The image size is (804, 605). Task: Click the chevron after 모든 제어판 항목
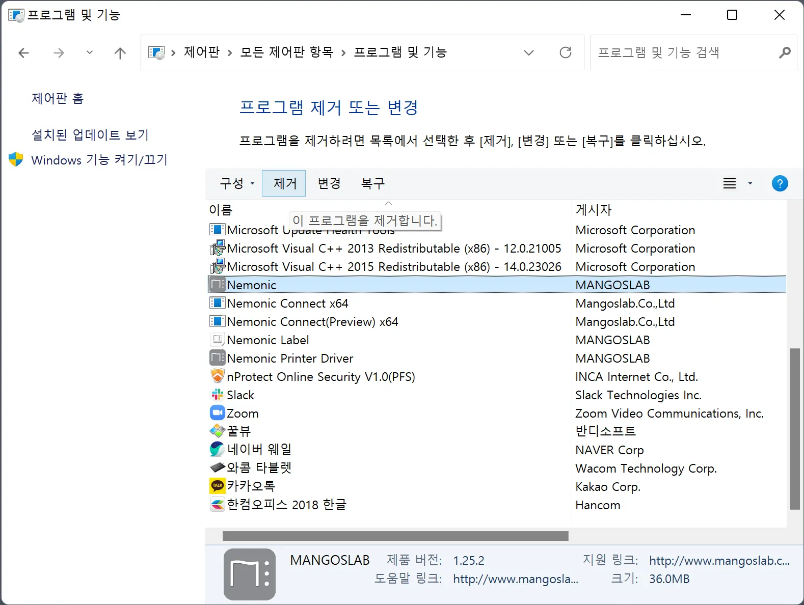(x=343, y=53)
